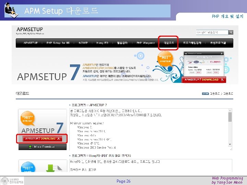Click the CUBRID logo in monitor thumbnail

pos(215,62)
